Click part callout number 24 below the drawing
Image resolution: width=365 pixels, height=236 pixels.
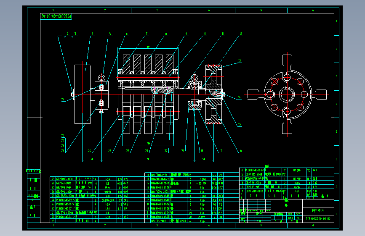tap(90, 151)
